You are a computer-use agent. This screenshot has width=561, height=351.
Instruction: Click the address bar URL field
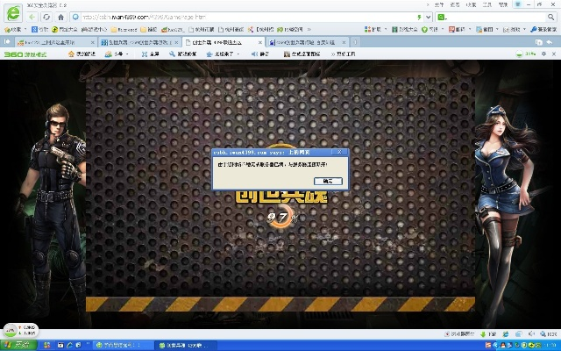[247, 17]
